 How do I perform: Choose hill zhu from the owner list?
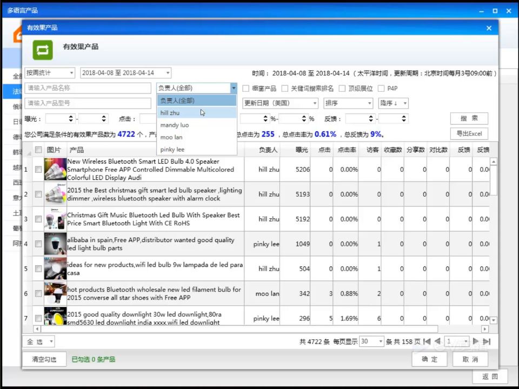click(197, 113)
